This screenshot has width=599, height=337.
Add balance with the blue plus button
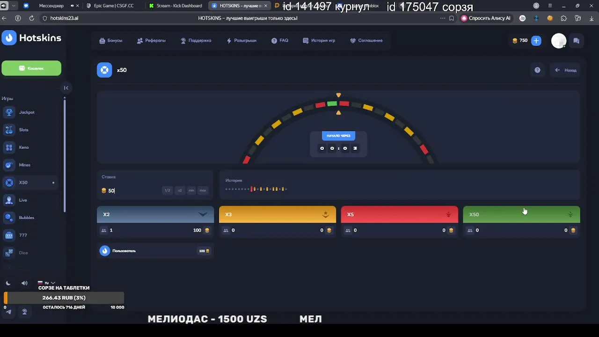536,41
